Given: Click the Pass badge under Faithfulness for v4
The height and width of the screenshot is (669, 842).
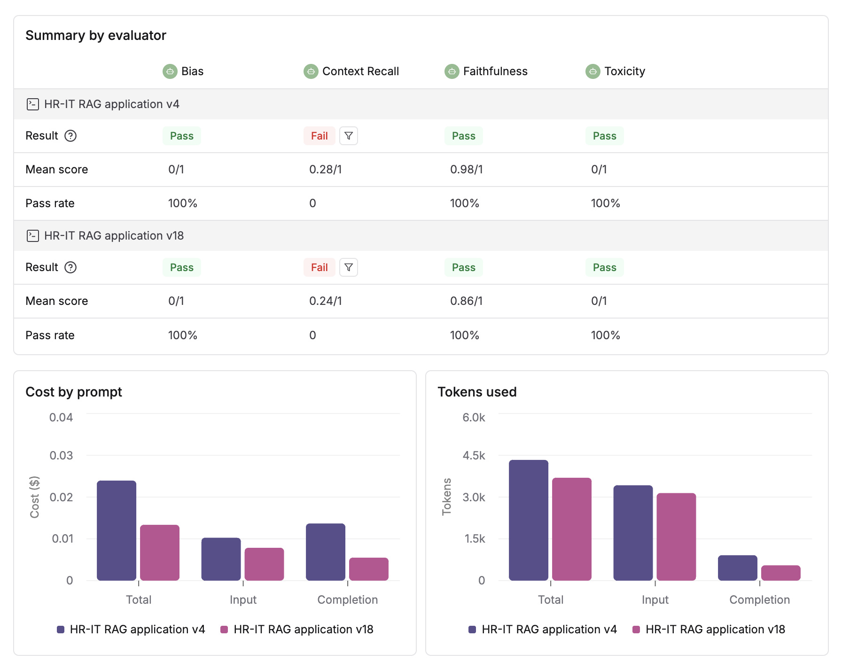Looking at the screenshot, I should point(463,136).
